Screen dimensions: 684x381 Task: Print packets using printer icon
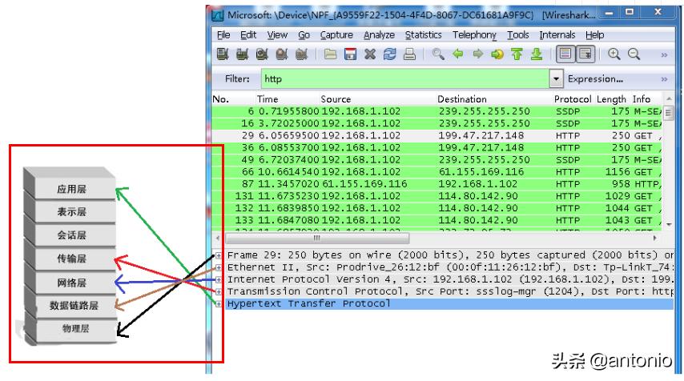point(409,54)
